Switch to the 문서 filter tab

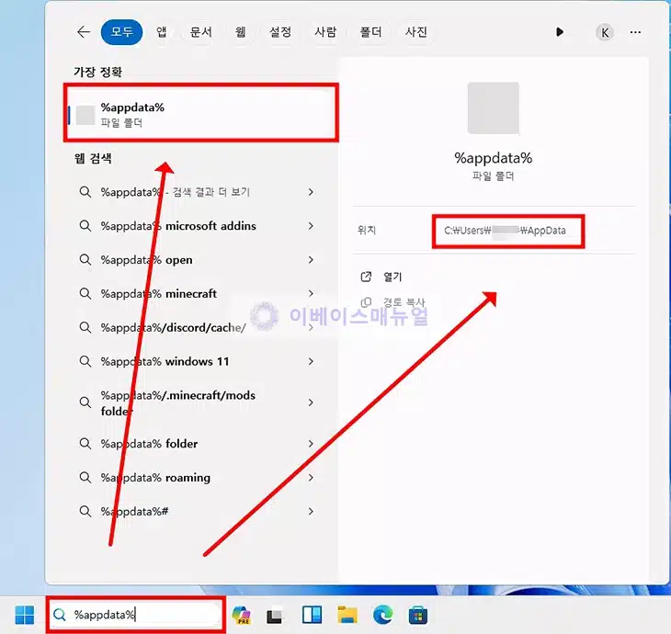(201, 32)
